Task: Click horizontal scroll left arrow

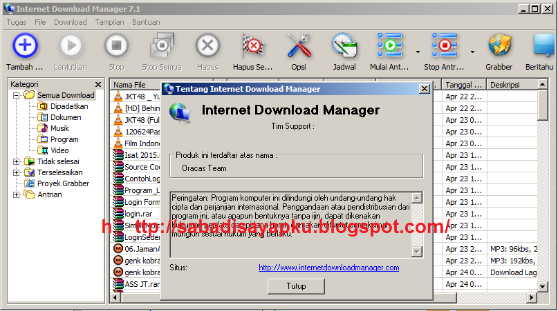Action: (x=115, y=297)
